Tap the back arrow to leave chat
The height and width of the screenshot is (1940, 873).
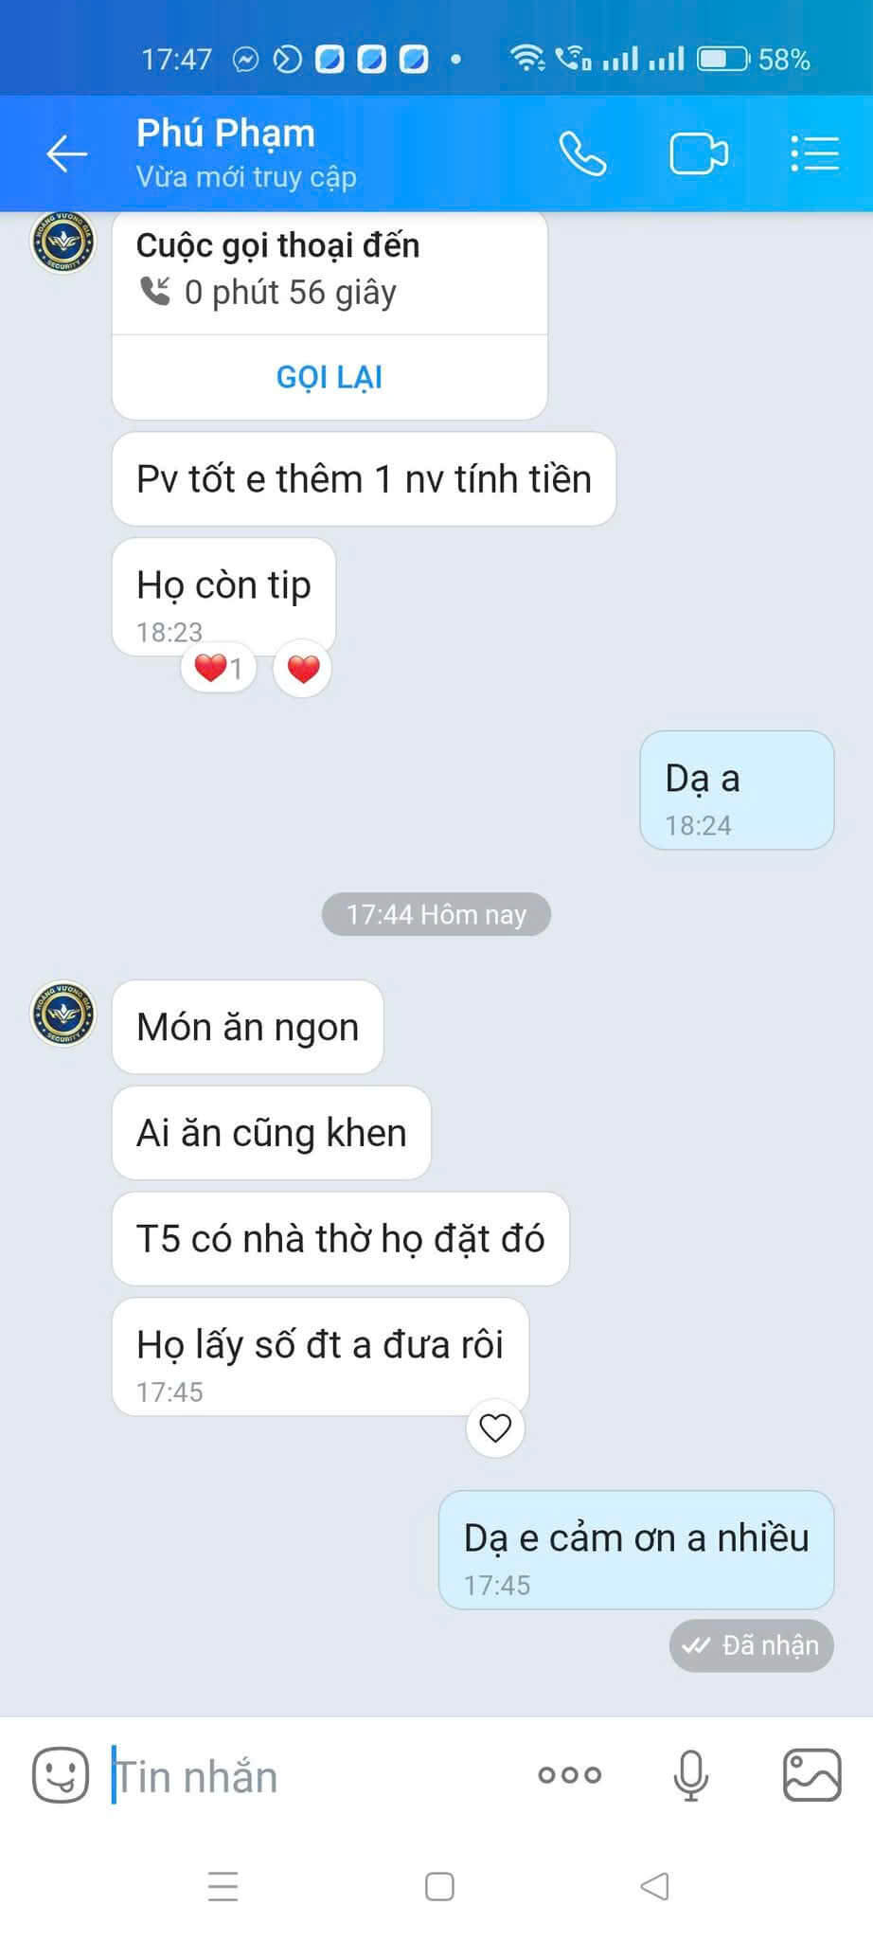(67, 153)
